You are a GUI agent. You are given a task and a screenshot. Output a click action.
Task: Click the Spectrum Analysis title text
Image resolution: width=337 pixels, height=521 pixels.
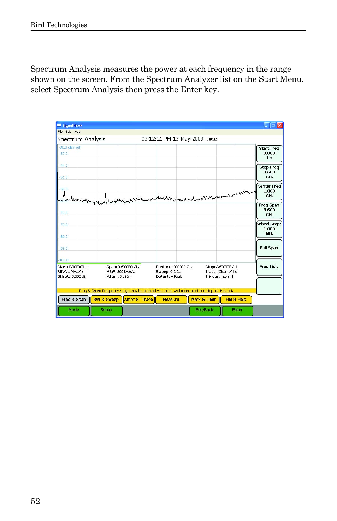point(81,139)
